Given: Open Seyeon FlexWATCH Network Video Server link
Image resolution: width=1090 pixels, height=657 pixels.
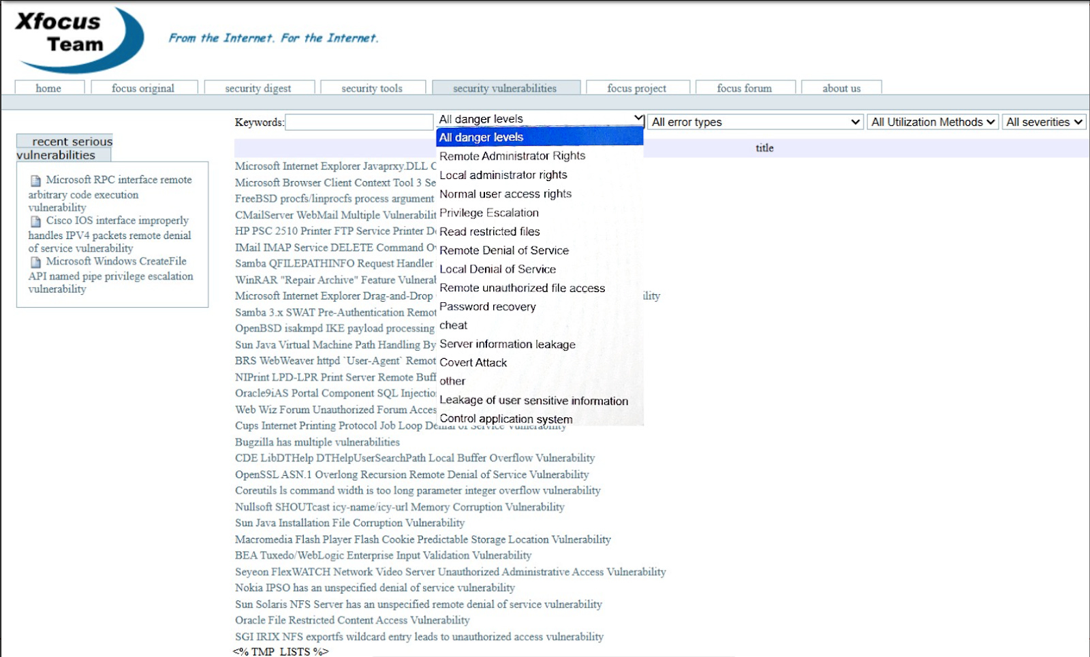Looking at the screenshot, I should pyautogui.click(x=450, y=572).
